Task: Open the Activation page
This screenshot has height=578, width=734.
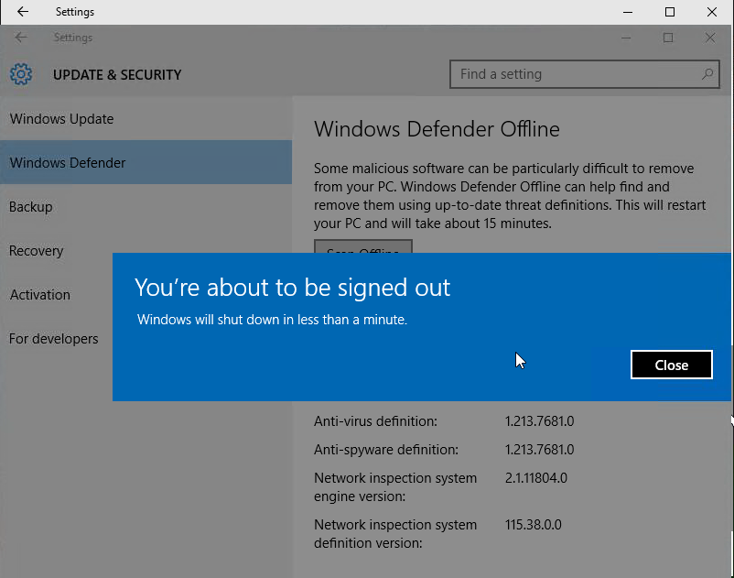Action: [56, 295]
